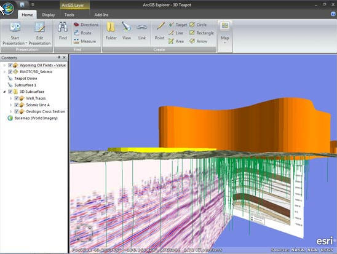Select the Point drawing tool
This screenshot has height=254, width=337.
160,31
